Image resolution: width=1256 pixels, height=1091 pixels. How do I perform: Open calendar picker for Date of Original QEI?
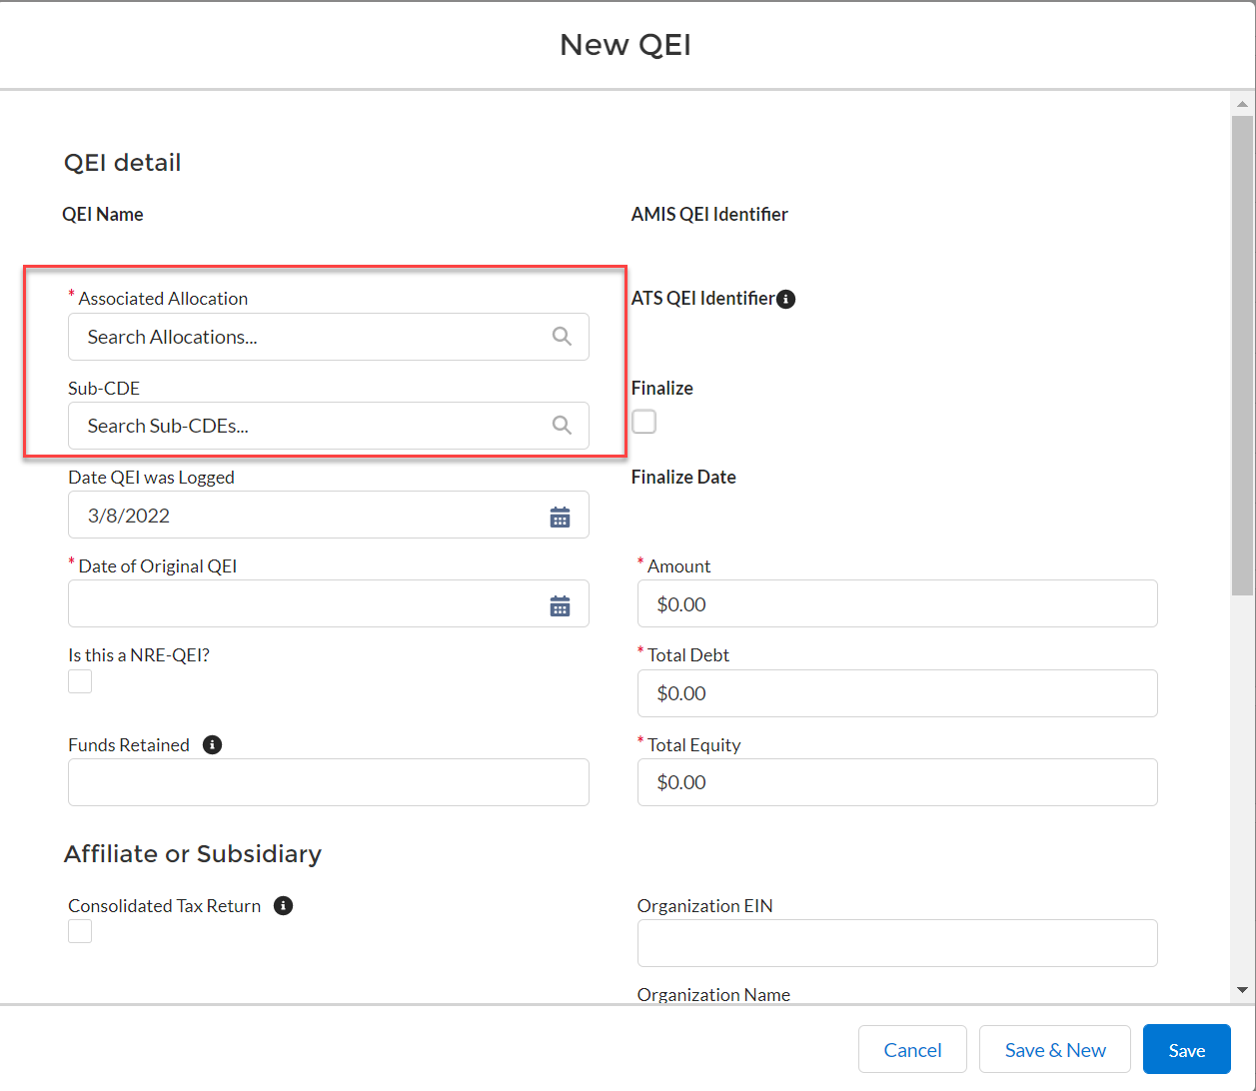click(x=560, y=605)
